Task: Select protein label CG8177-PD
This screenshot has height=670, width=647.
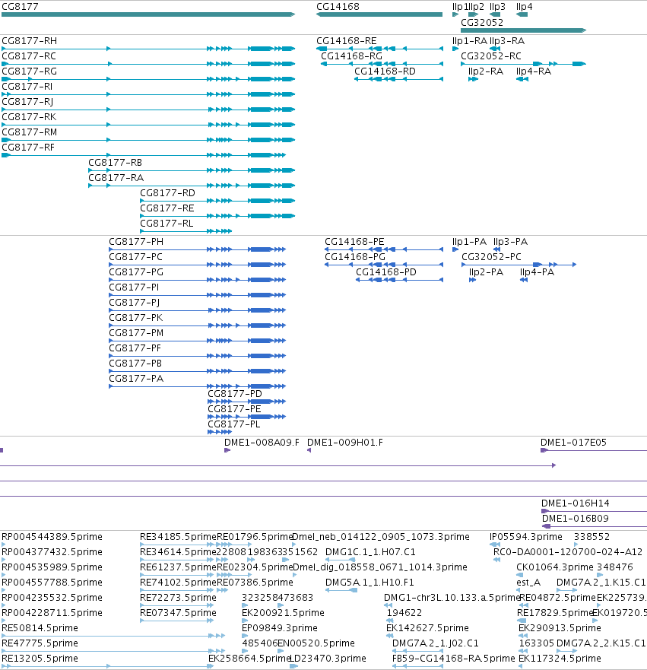Action: [235, 394]
